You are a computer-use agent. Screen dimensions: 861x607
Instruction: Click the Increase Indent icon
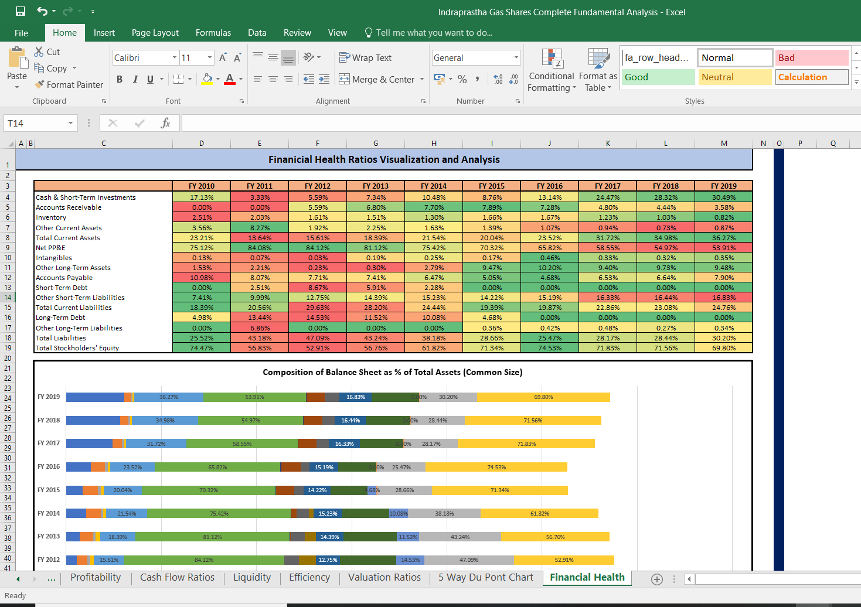(x=324, y=79)
